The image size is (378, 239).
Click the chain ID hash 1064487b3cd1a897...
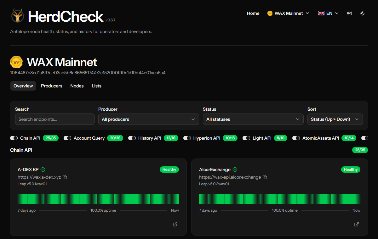[x=88, y=73]
